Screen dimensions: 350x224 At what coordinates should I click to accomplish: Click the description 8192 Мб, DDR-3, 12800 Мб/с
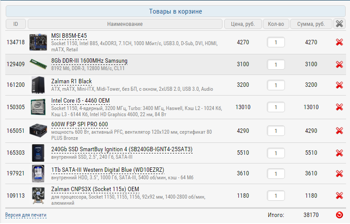tap(88, 68)
